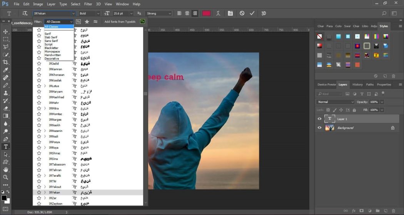Select the Crop tool

click(5, 62)
